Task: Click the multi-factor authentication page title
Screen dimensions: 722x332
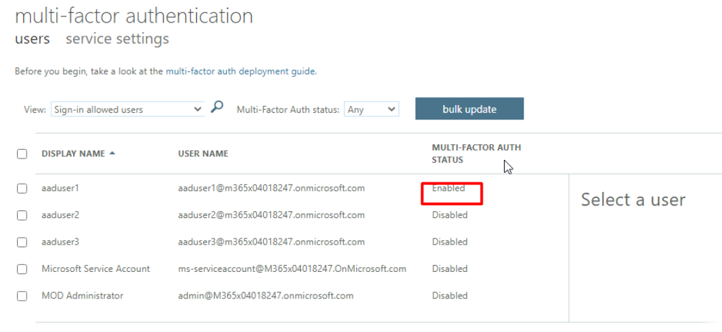Action: pos(134,16)
